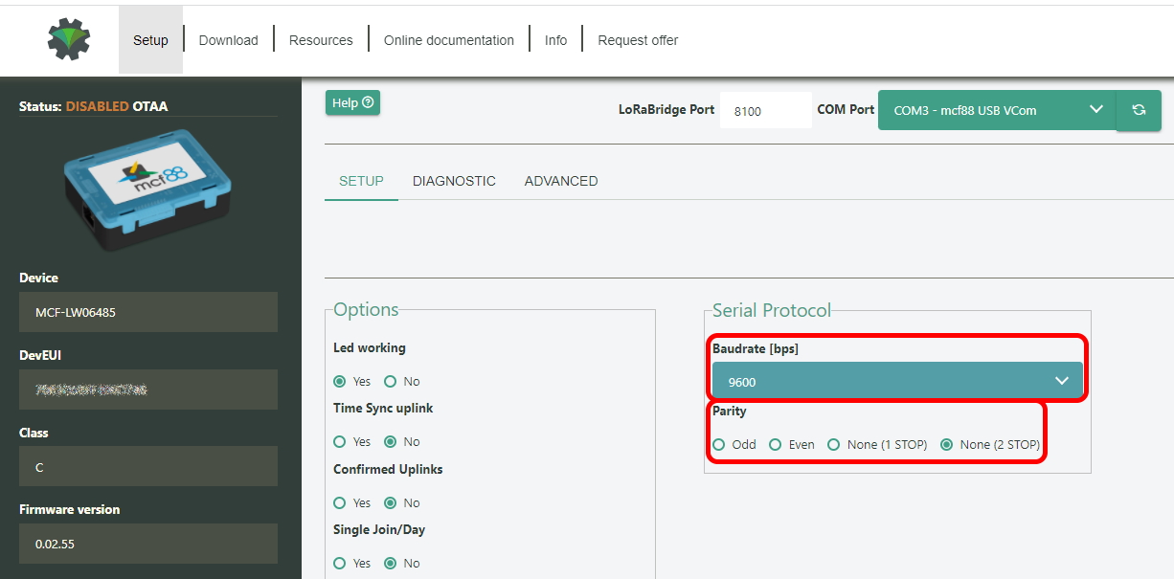1174x579 pixels.
Task: Select Even parity option
Action: point(776,445)
